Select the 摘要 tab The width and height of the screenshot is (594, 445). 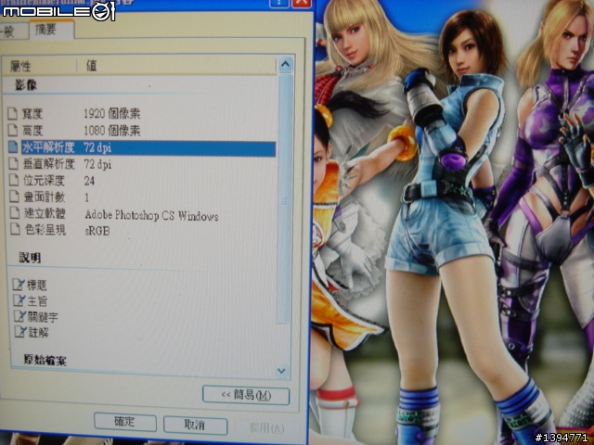tap(51, 30)
